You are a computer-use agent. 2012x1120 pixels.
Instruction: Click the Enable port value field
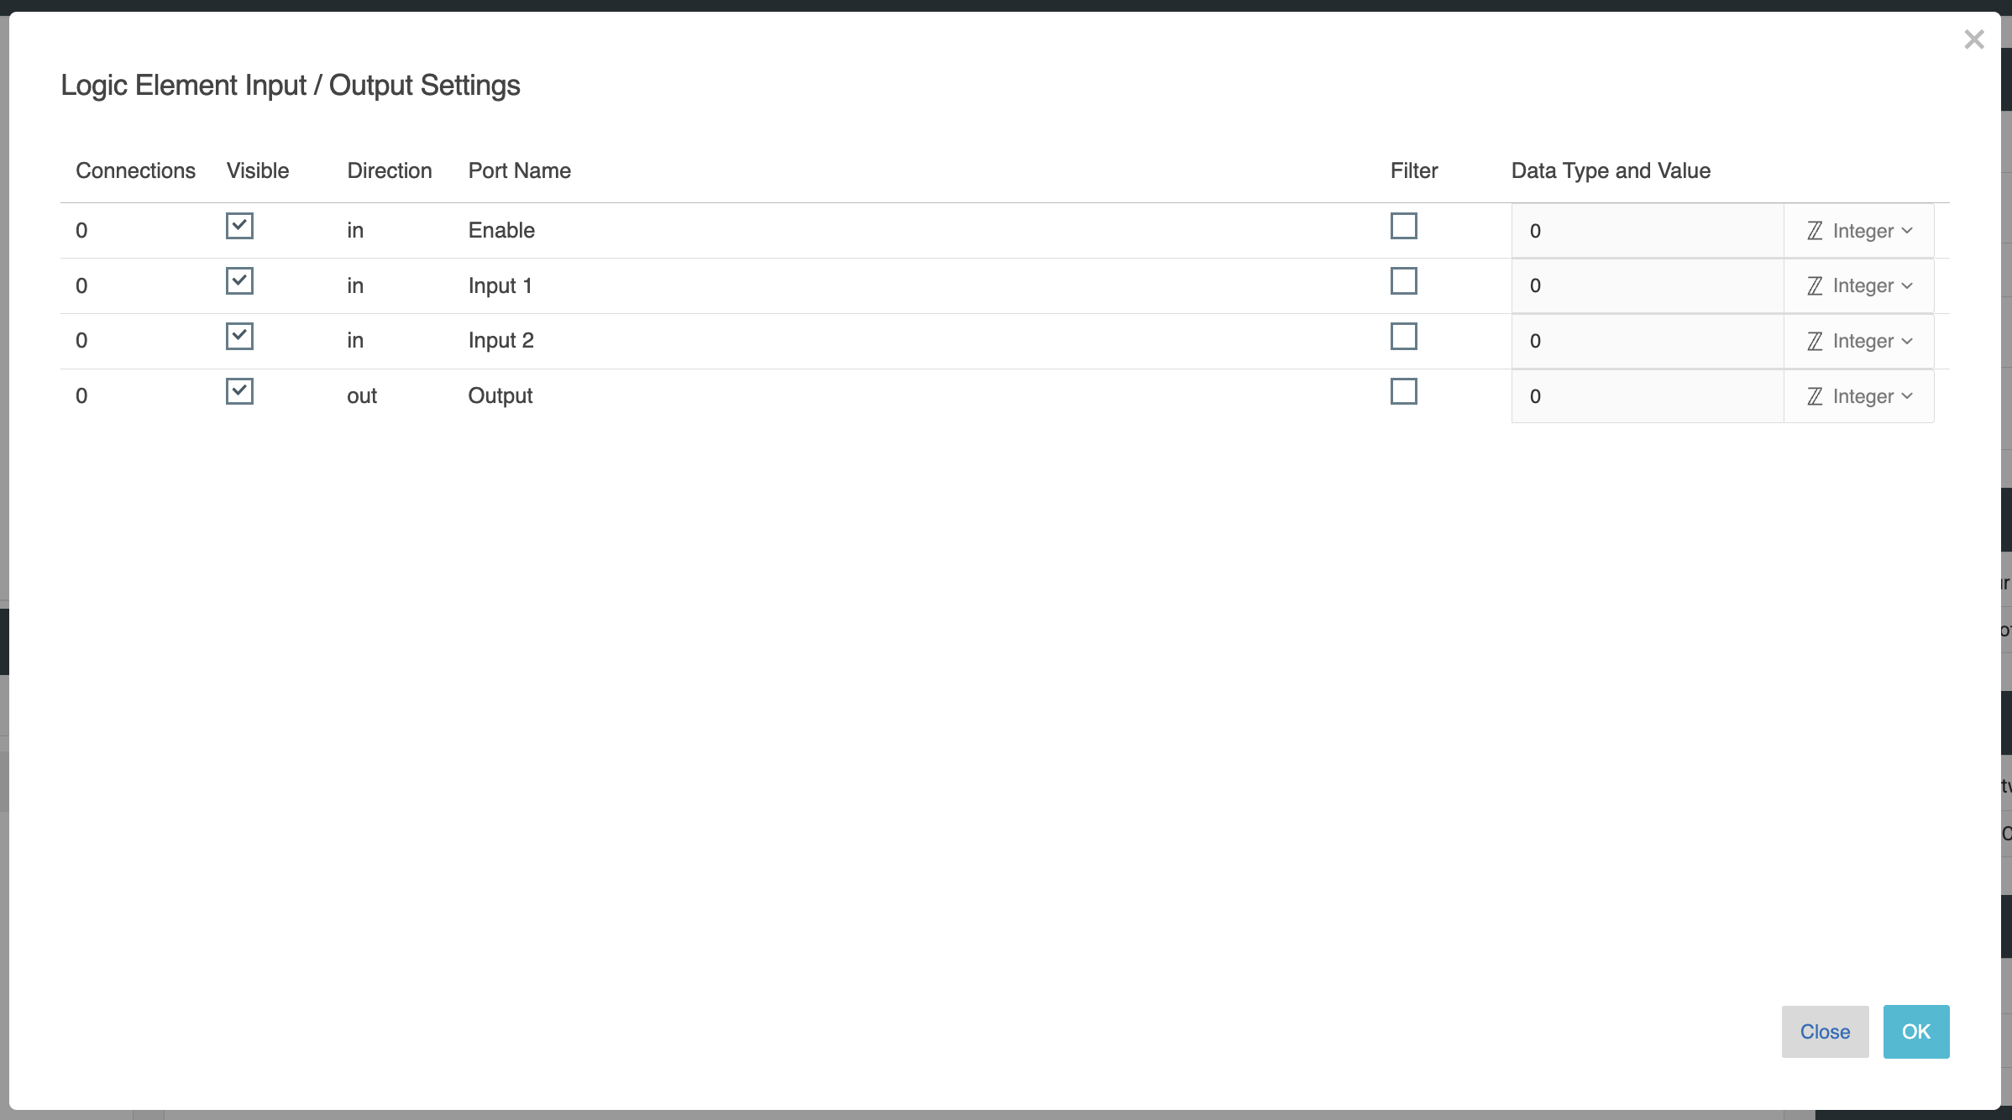[x=1647, y=231]
